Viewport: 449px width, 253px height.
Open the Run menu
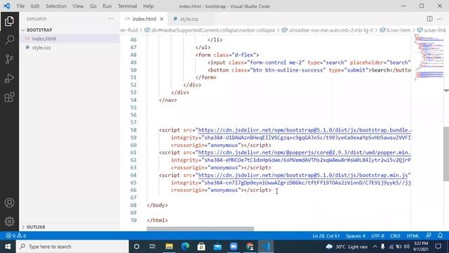pyautogui.click(x=107, y=6)
